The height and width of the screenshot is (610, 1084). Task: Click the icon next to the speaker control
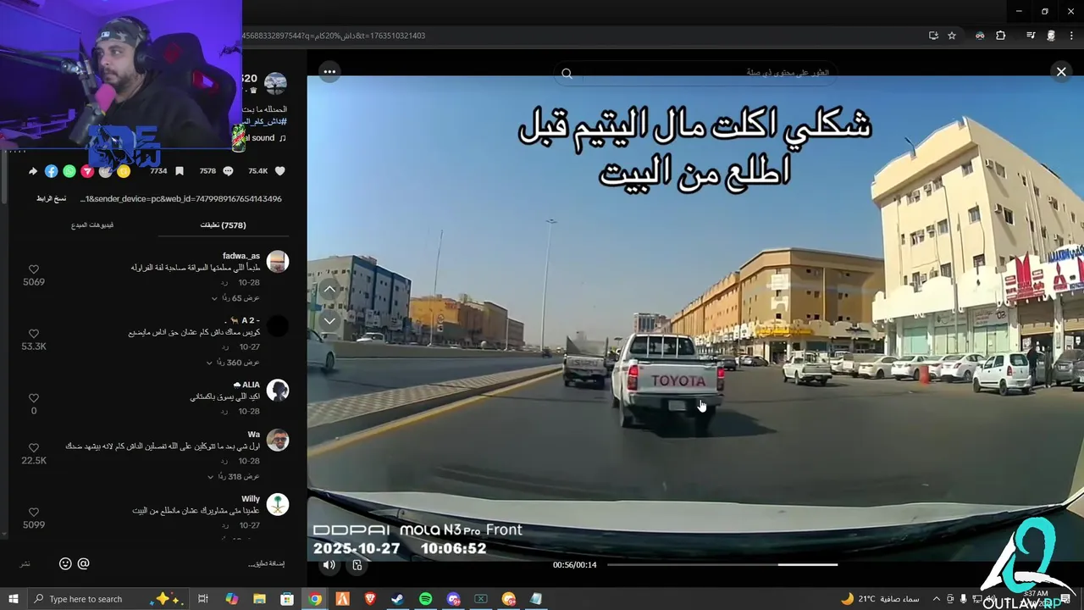tap(357, 565)
